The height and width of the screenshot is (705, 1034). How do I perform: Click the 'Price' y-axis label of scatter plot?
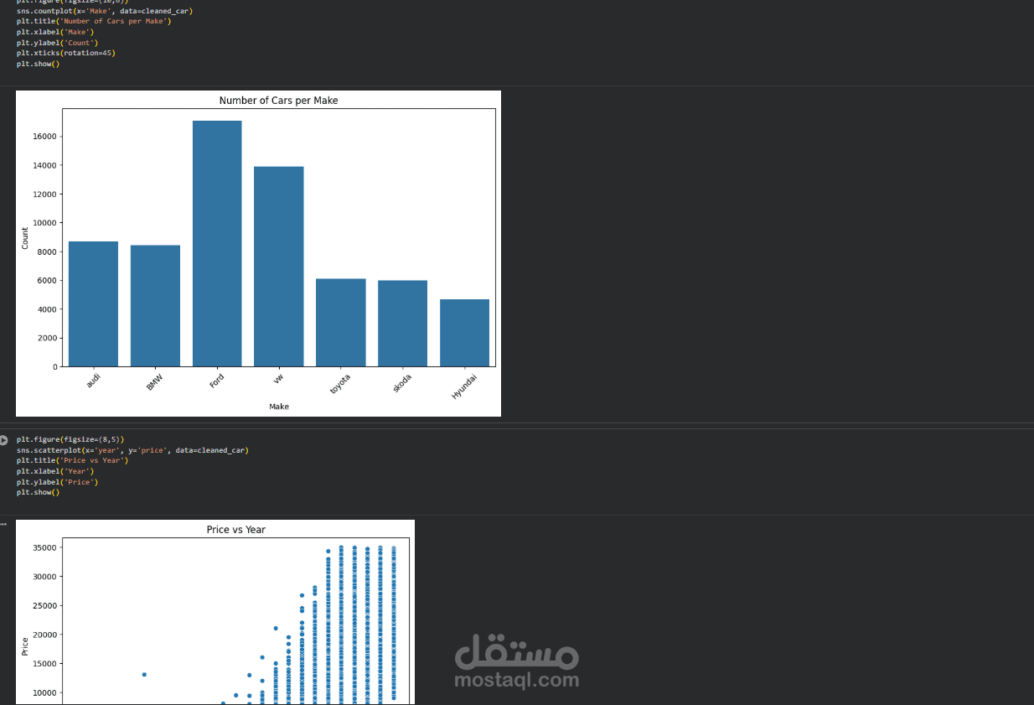(x=25, y=646)
